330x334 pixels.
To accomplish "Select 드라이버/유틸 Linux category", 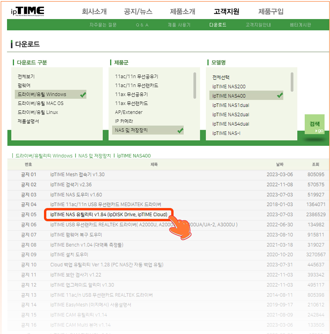I will click(x=38, y=112).
